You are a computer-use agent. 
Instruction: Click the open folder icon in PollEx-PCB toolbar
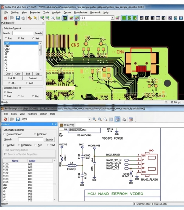pos(12,18)
